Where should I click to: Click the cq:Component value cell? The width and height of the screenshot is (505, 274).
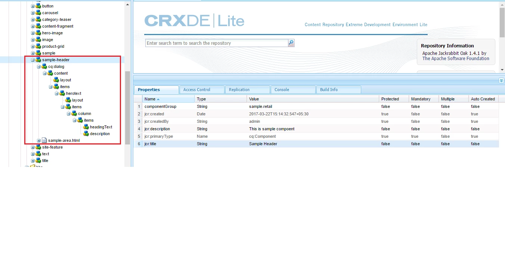click(313, 136)
